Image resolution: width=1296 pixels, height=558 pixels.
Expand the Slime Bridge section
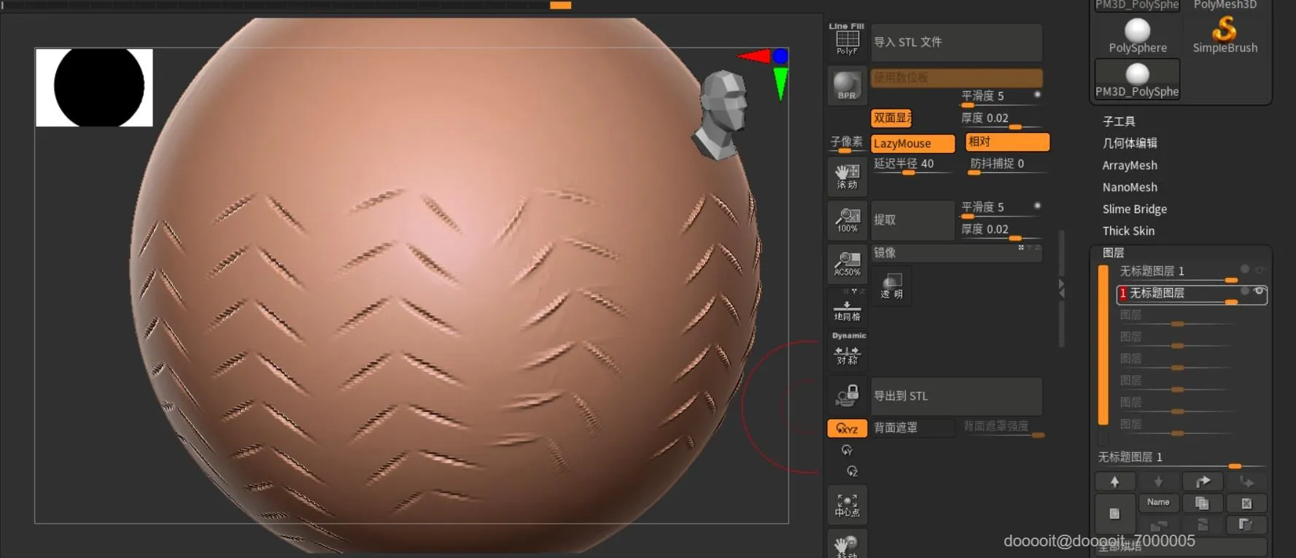[1135, 209]
